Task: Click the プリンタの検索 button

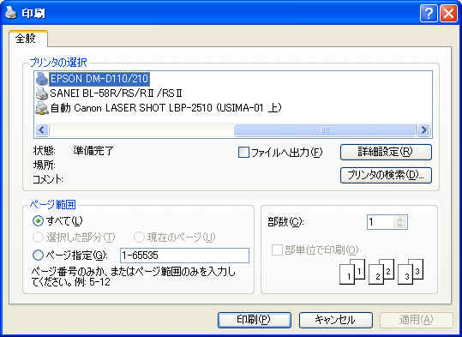Action: pyautogui.click(x=386, y=175)
